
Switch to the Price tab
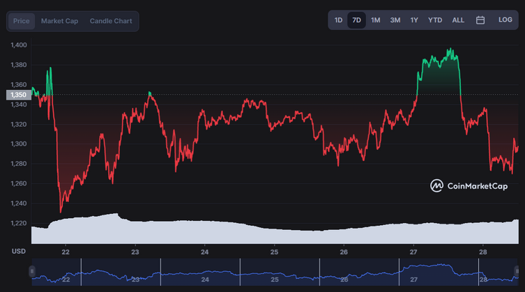pyautogui.click(x=22, y=21)
